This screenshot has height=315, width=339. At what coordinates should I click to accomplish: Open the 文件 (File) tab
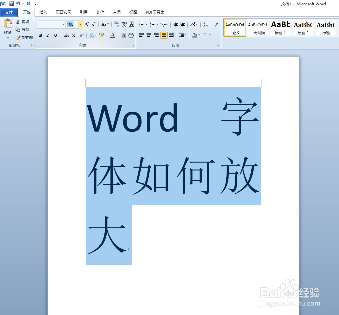(9, 12)
